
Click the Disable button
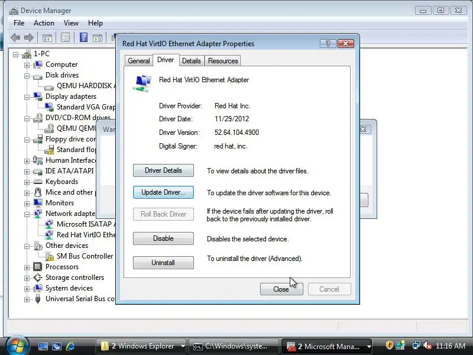[163, 238]
